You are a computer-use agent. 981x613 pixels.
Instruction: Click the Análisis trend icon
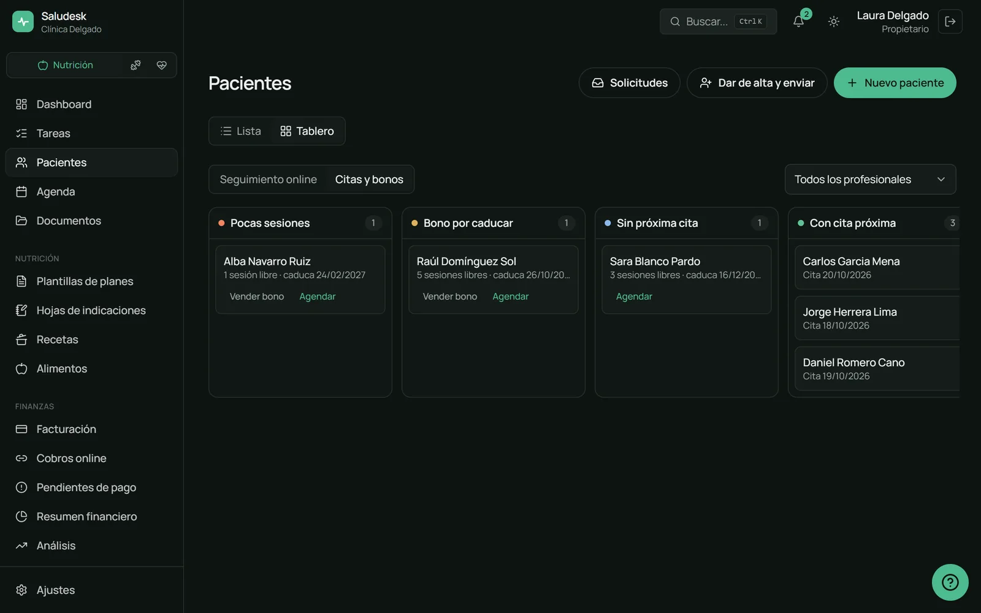[x=21, y=546]
